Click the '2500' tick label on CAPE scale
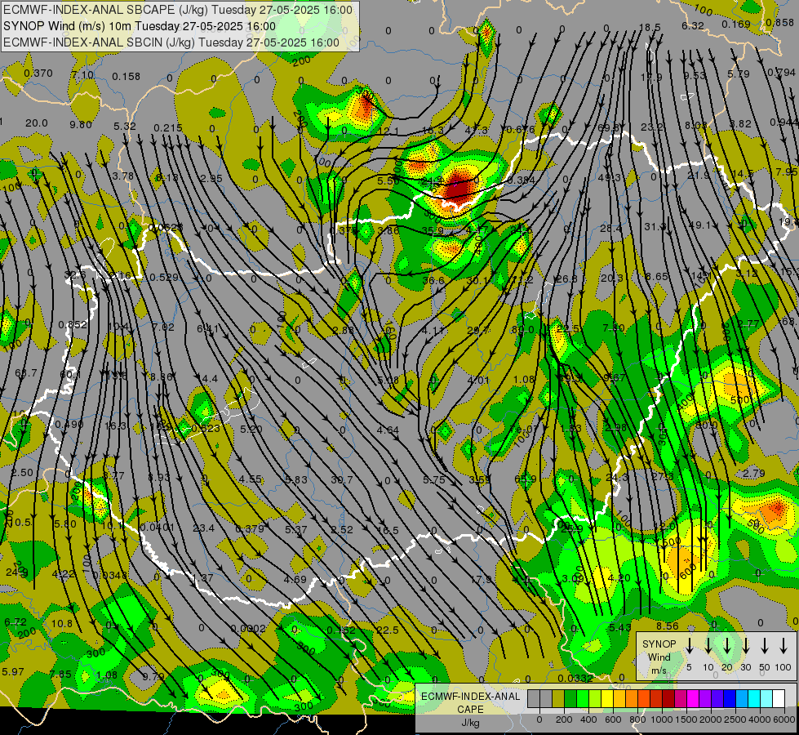This screenshot has width=799, height=735. point(735,719)
